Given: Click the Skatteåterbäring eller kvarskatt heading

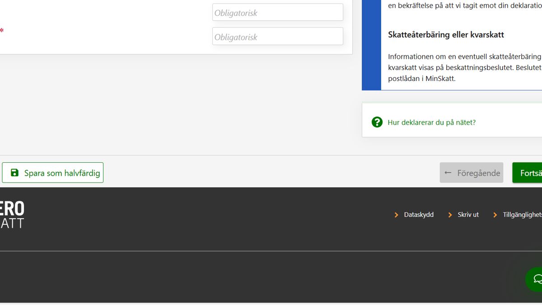Looking at the screenshot, I should pos(446,35).
